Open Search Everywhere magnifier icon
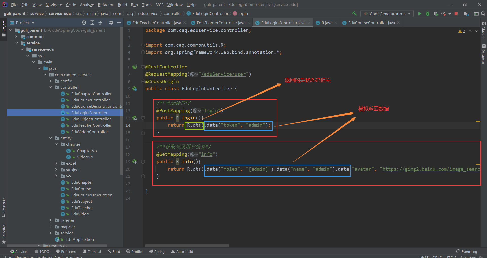This screenshot has width=487, height=258. (483, 14)
